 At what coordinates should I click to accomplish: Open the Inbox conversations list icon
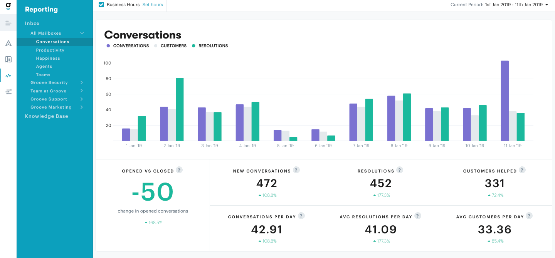tap(8, 23)
